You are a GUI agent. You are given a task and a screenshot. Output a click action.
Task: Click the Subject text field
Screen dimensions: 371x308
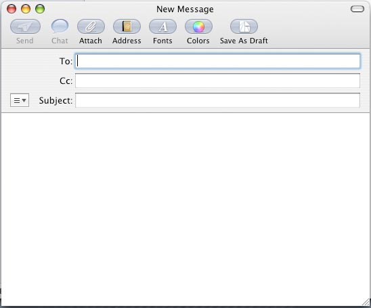click(218, 100)
